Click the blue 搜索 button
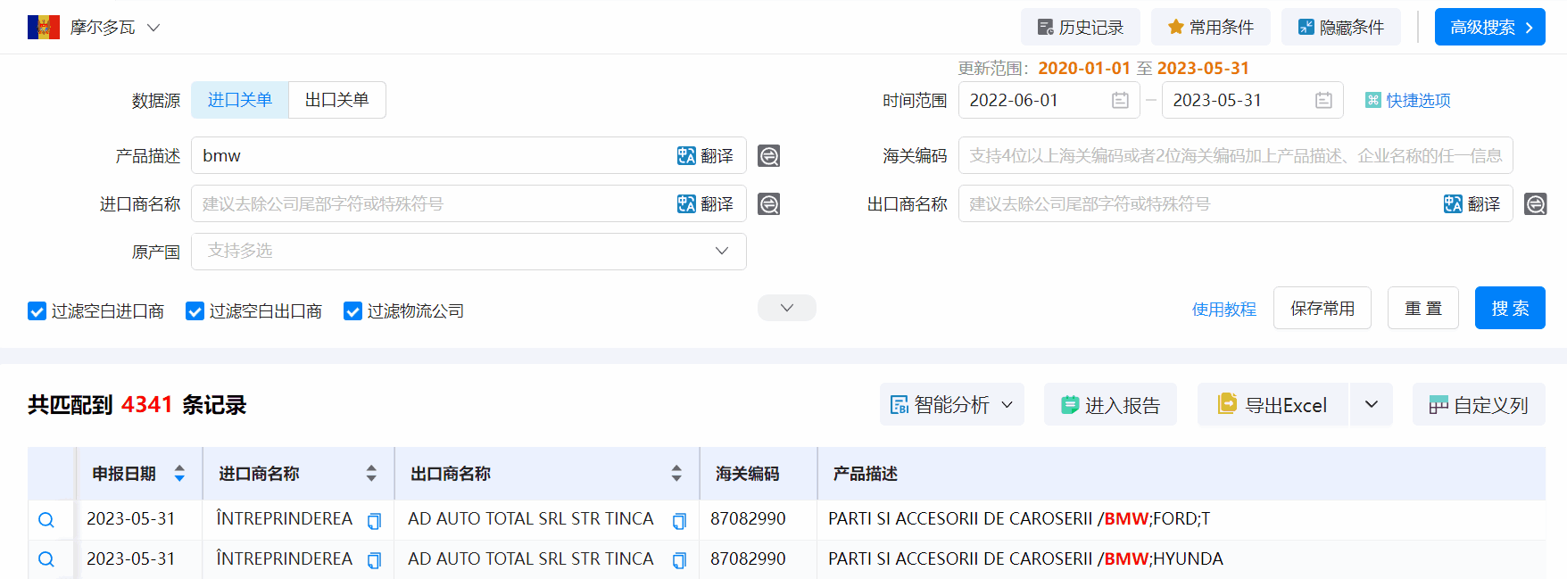 coord(1509,309)
